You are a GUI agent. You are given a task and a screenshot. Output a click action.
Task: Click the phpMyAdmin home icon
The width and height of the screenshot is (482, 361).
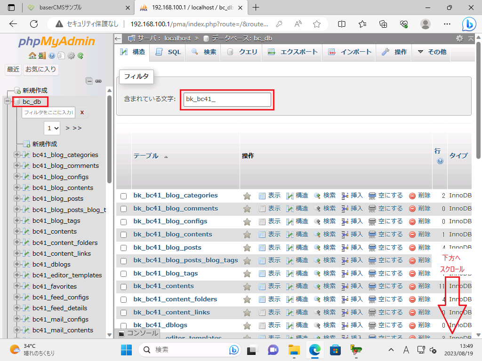pos(32,55)
